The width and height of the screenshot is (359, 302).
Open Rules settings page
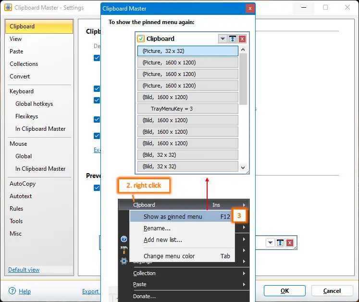(x=16, y=209)
